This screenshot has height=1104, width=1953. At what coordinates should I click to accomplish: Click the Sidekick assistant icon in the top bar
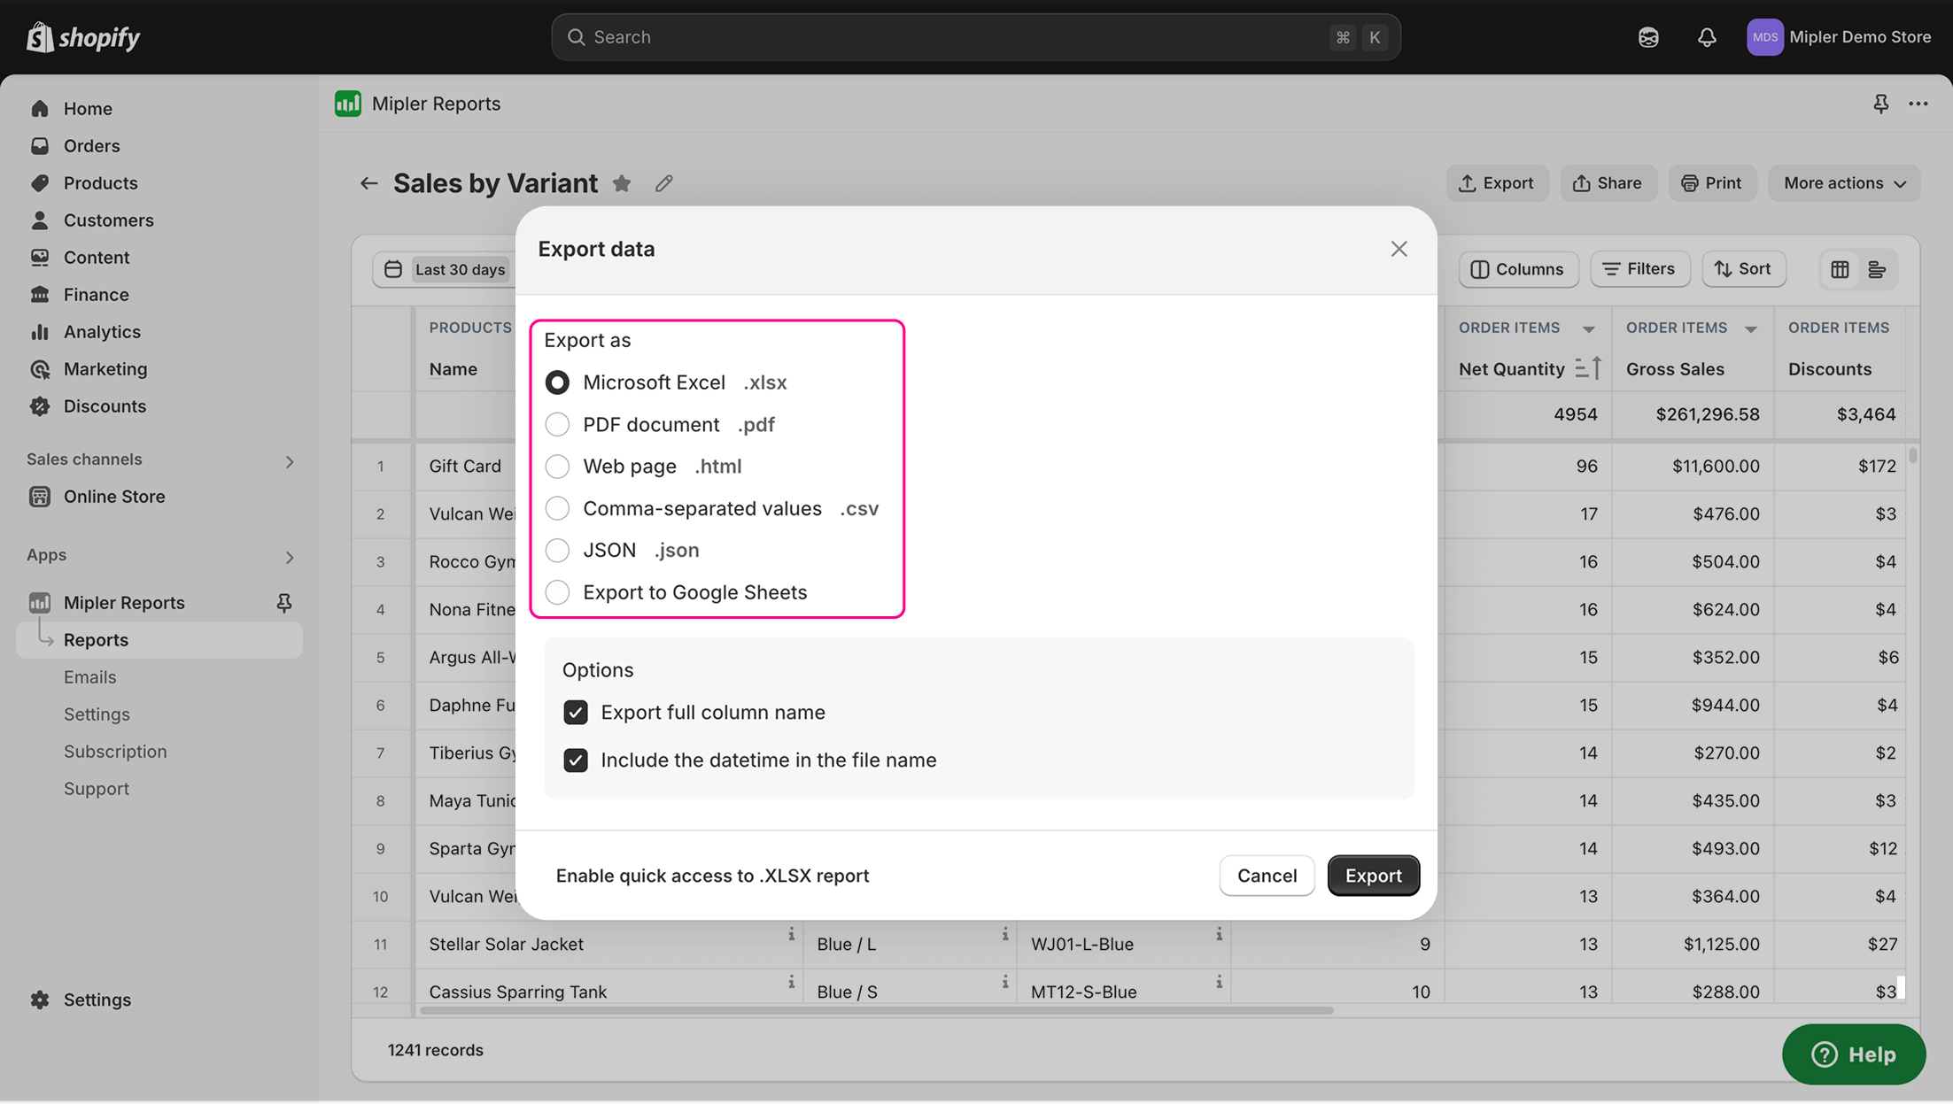[x=1647, y=37]
